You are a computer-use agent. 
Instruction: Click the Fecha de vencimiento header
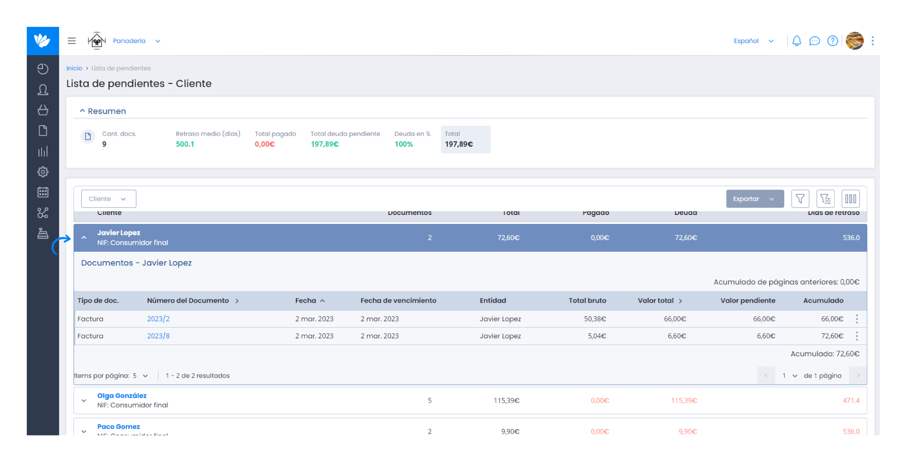[x=398, y=301]
